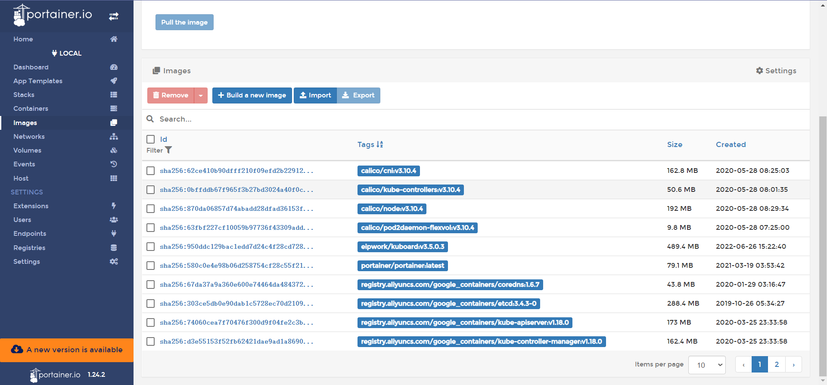Select the portainer/portainer:latest row checkbox
Screen dimensions: 827x385
[x=151, y=266]
